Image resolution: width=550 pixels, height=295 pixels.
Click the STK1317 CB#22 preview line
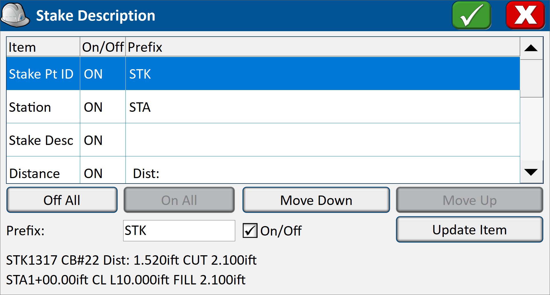click(131, 260)
